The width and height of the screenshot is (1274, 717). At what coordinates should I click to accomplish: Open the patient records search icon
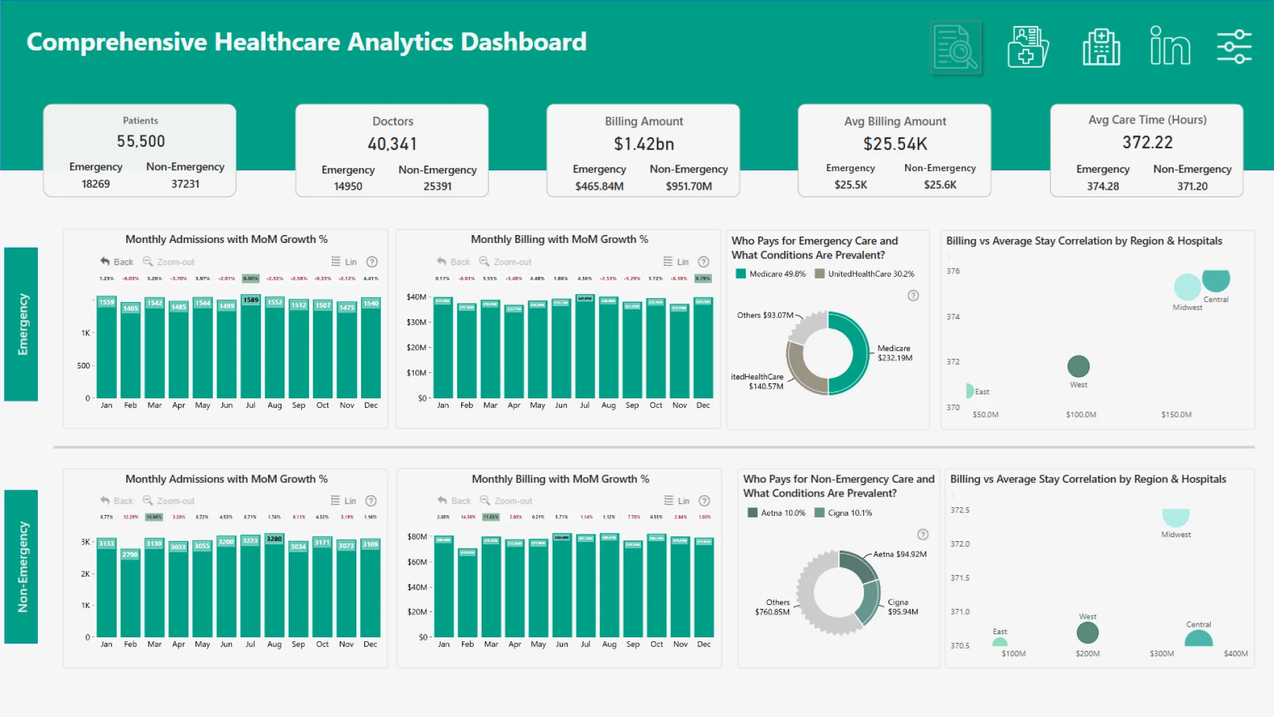pyautogui.click(x=955, y=48)
